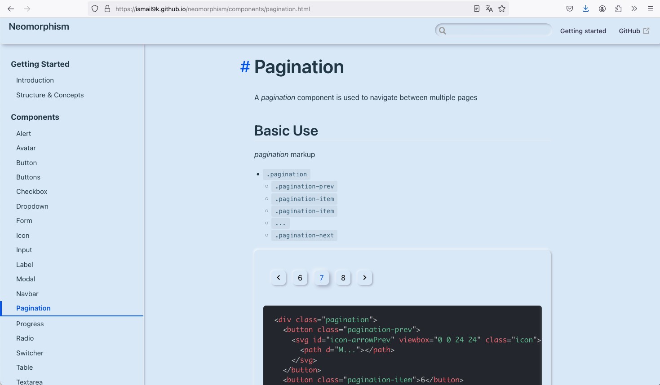This screenshot has height=385, width=660.
Task: Open the Table component page
Action: tap(25, 367)
